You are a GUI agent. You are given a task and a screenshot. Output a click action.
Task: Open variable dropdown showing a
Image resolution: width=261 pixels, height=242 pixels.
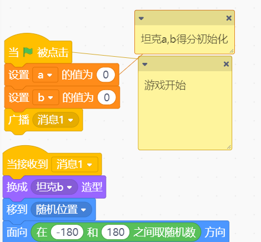45,75
